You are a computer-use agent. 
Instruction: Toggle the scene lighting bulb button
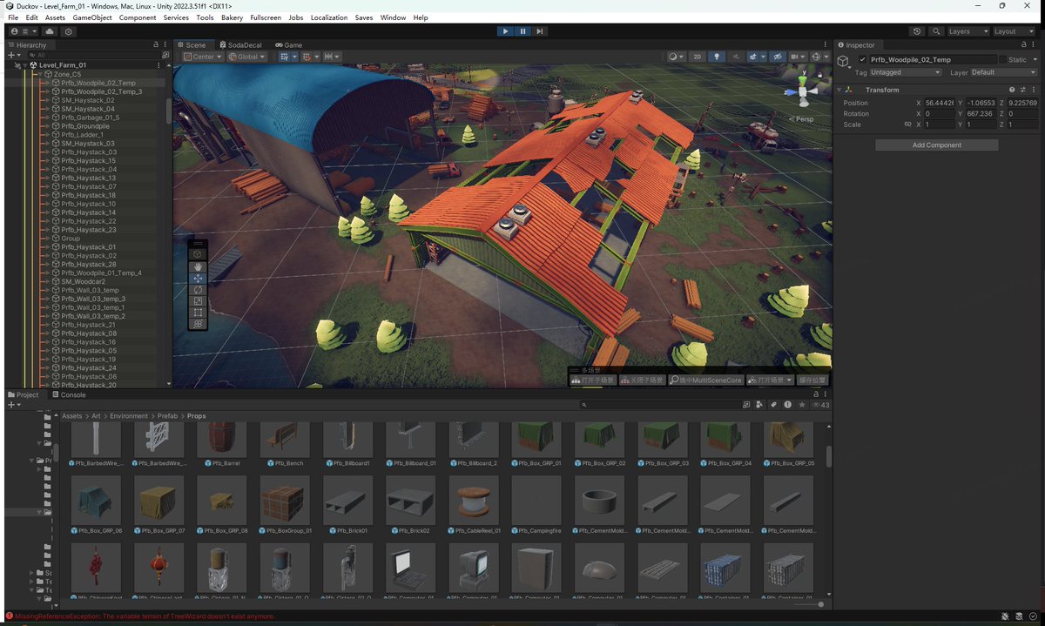(x=718, y=57)
